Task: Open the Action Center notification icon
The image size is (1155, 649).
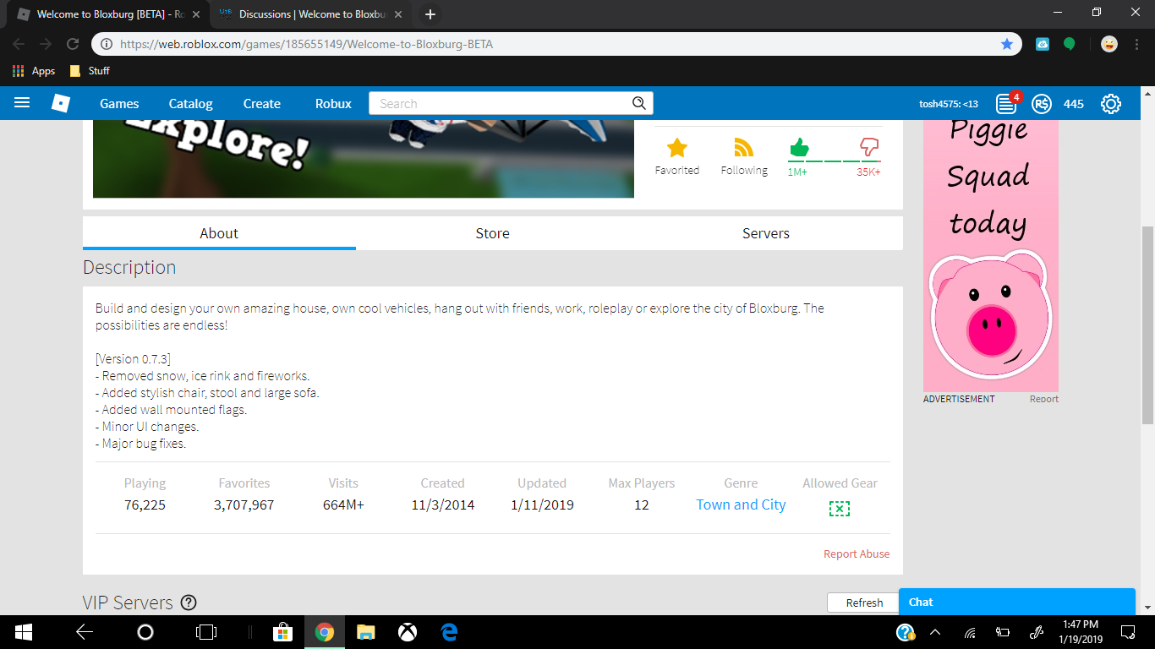Action: click(x=1127, y=632)
